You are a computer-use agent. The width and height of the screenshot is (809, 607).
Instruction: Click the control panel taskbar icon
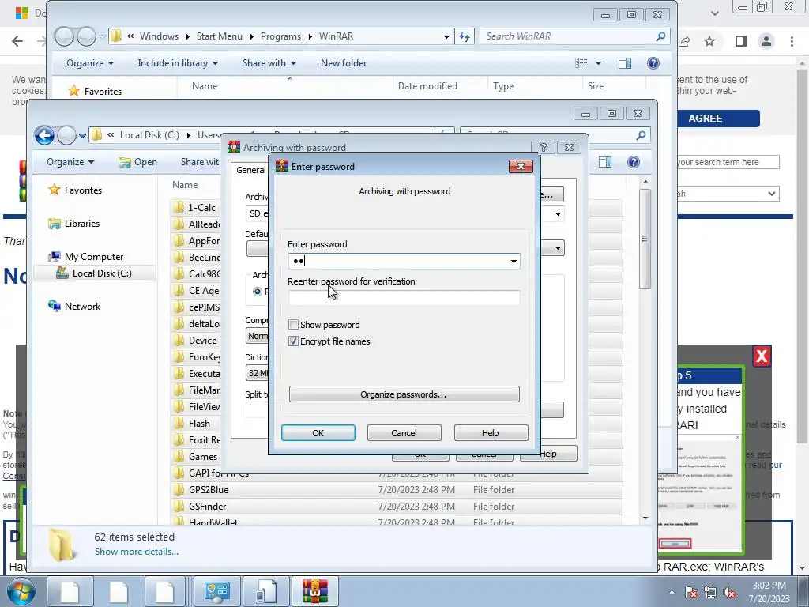216,591
